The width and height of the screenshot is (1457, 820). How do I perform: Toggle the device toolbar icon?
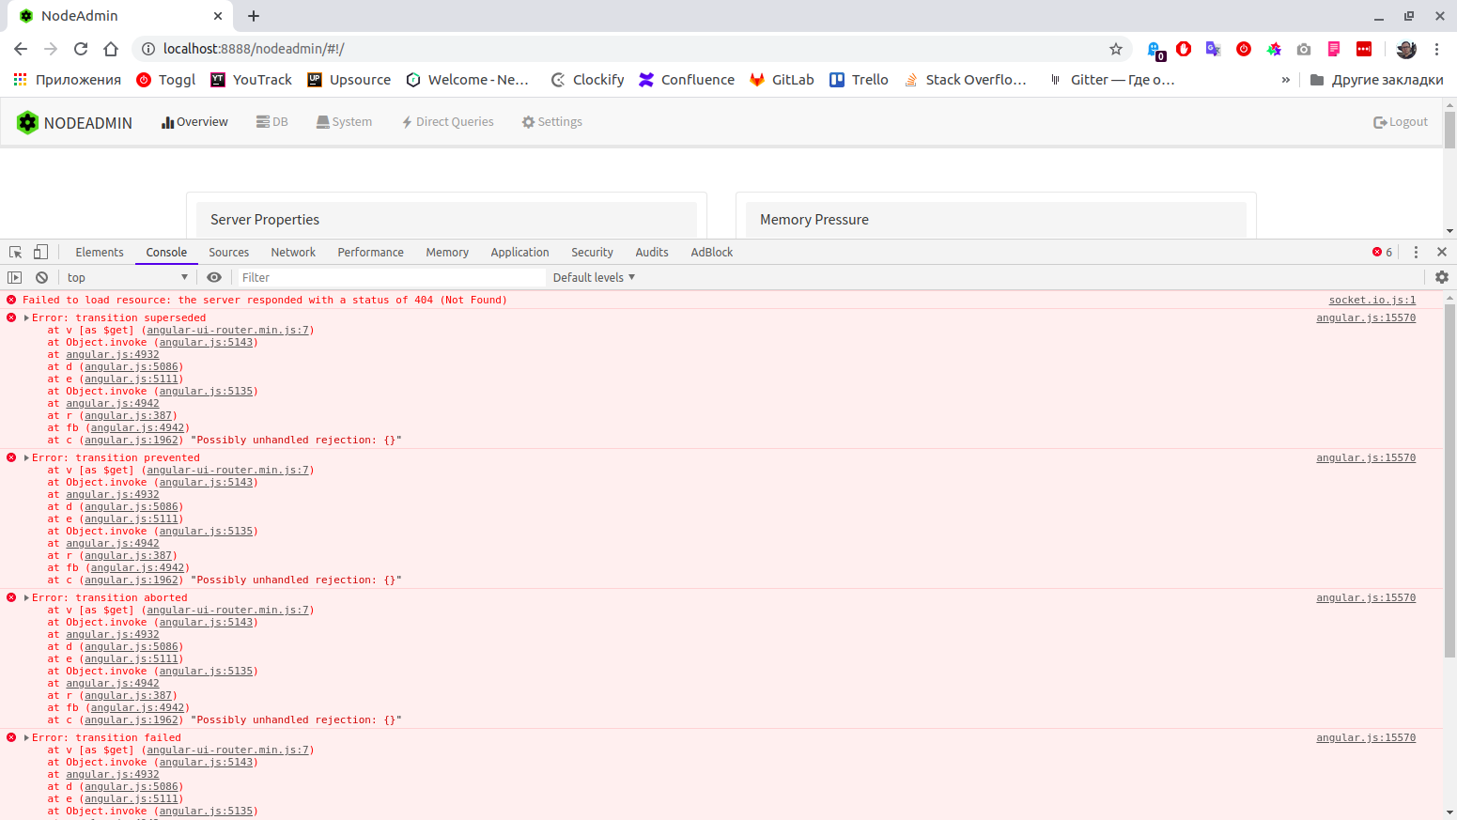[39, 252]
